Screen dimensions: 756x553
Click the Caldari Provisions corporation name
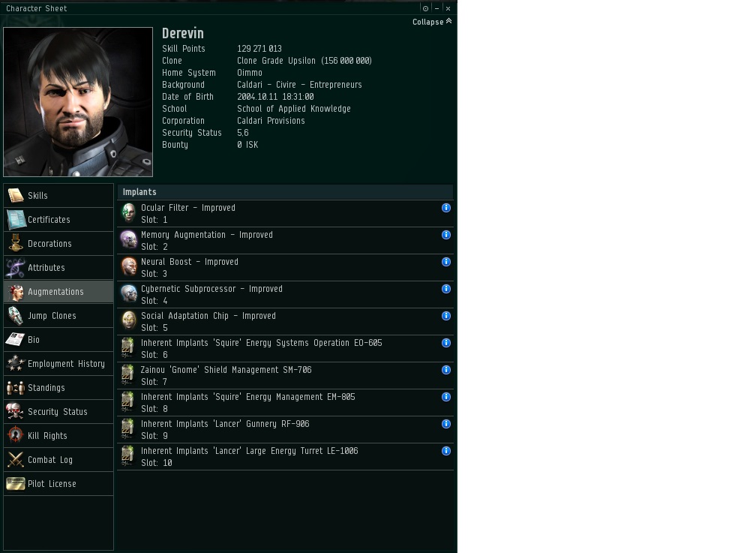(271, 121)
